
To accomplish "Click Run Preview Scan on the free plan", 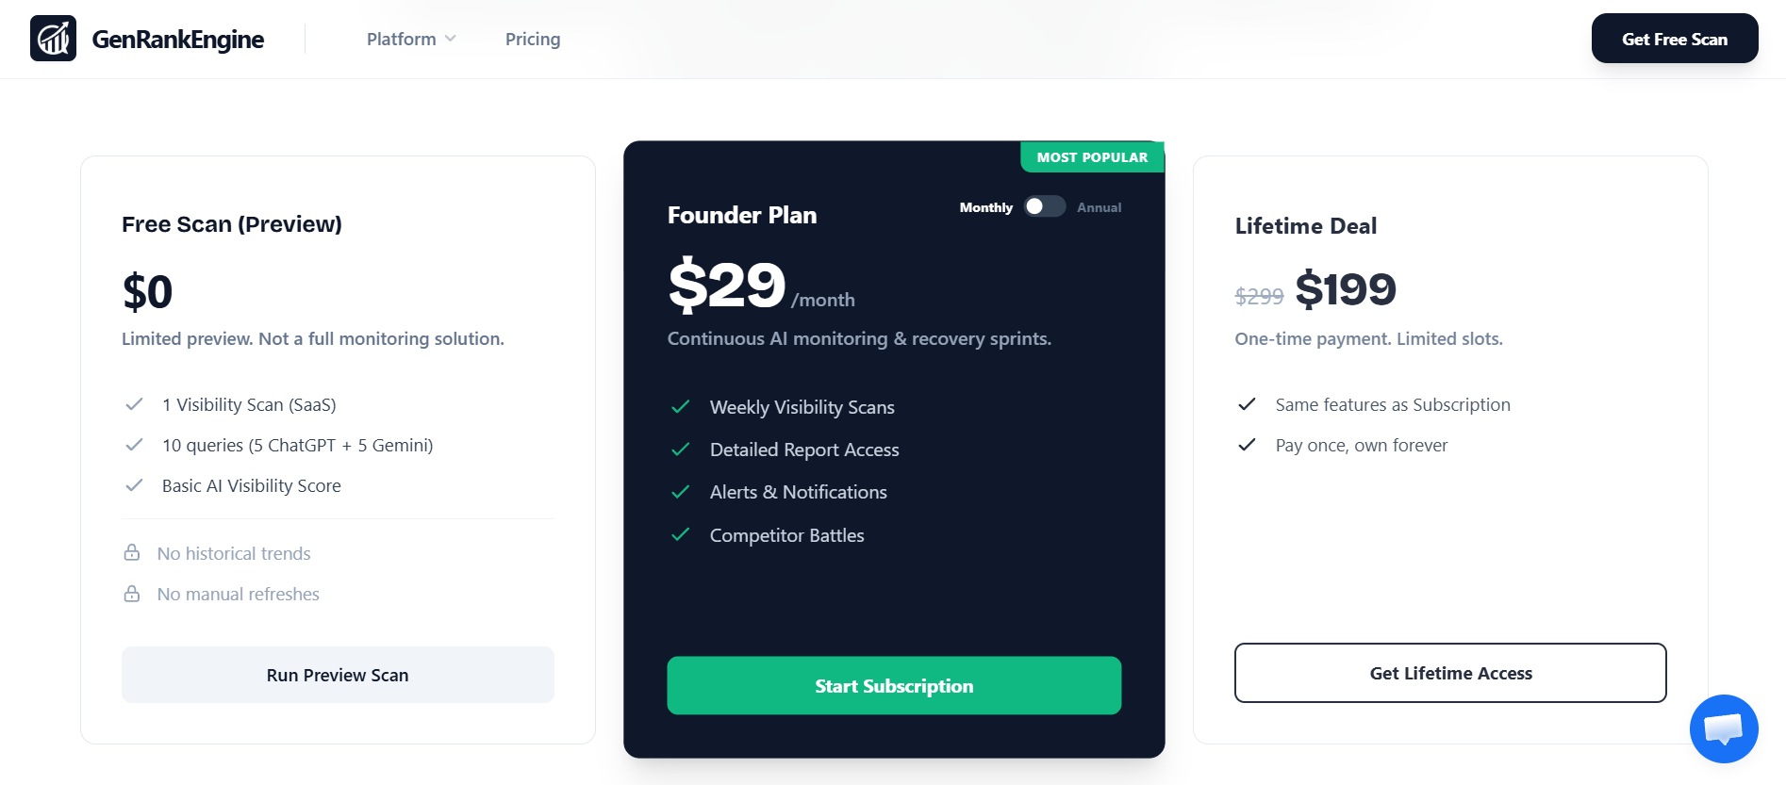I will (x=337, y=675).
